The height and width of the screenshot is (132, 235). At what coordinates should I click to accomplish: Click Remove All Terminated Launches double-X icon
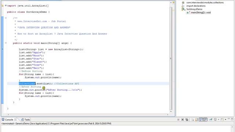187,120
